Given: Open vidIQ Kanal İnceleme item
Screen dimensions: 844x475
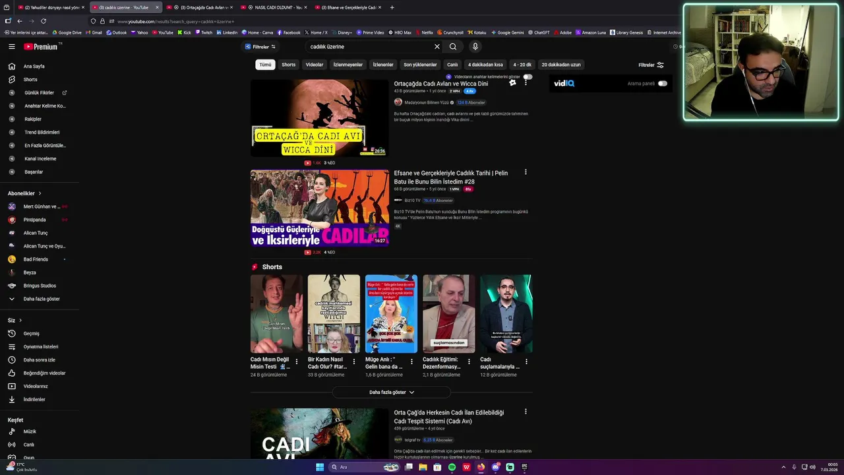Looking at the screenshot, I should 40,159.
